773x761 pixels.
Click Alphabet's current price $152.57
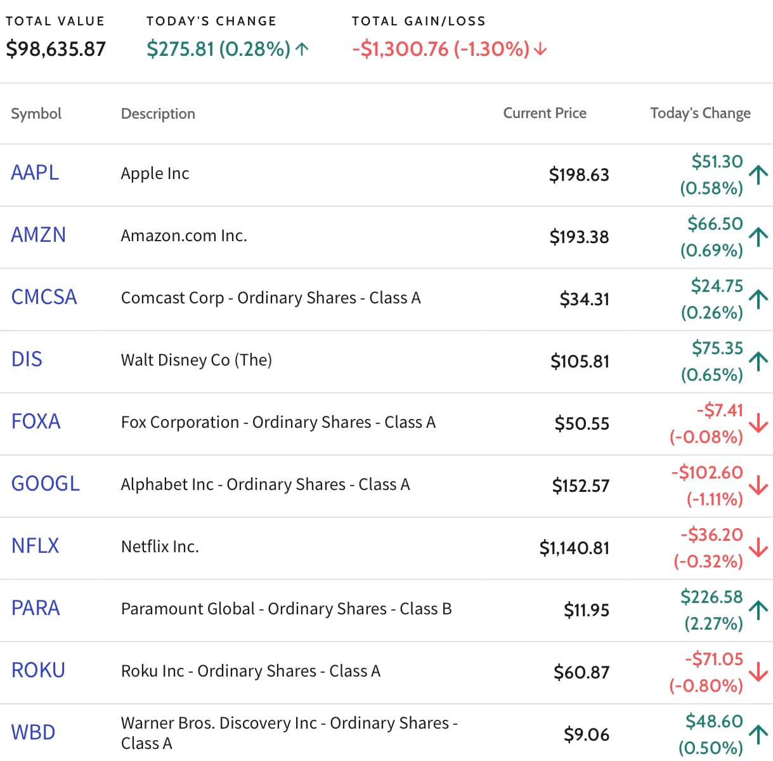point(581,486)
